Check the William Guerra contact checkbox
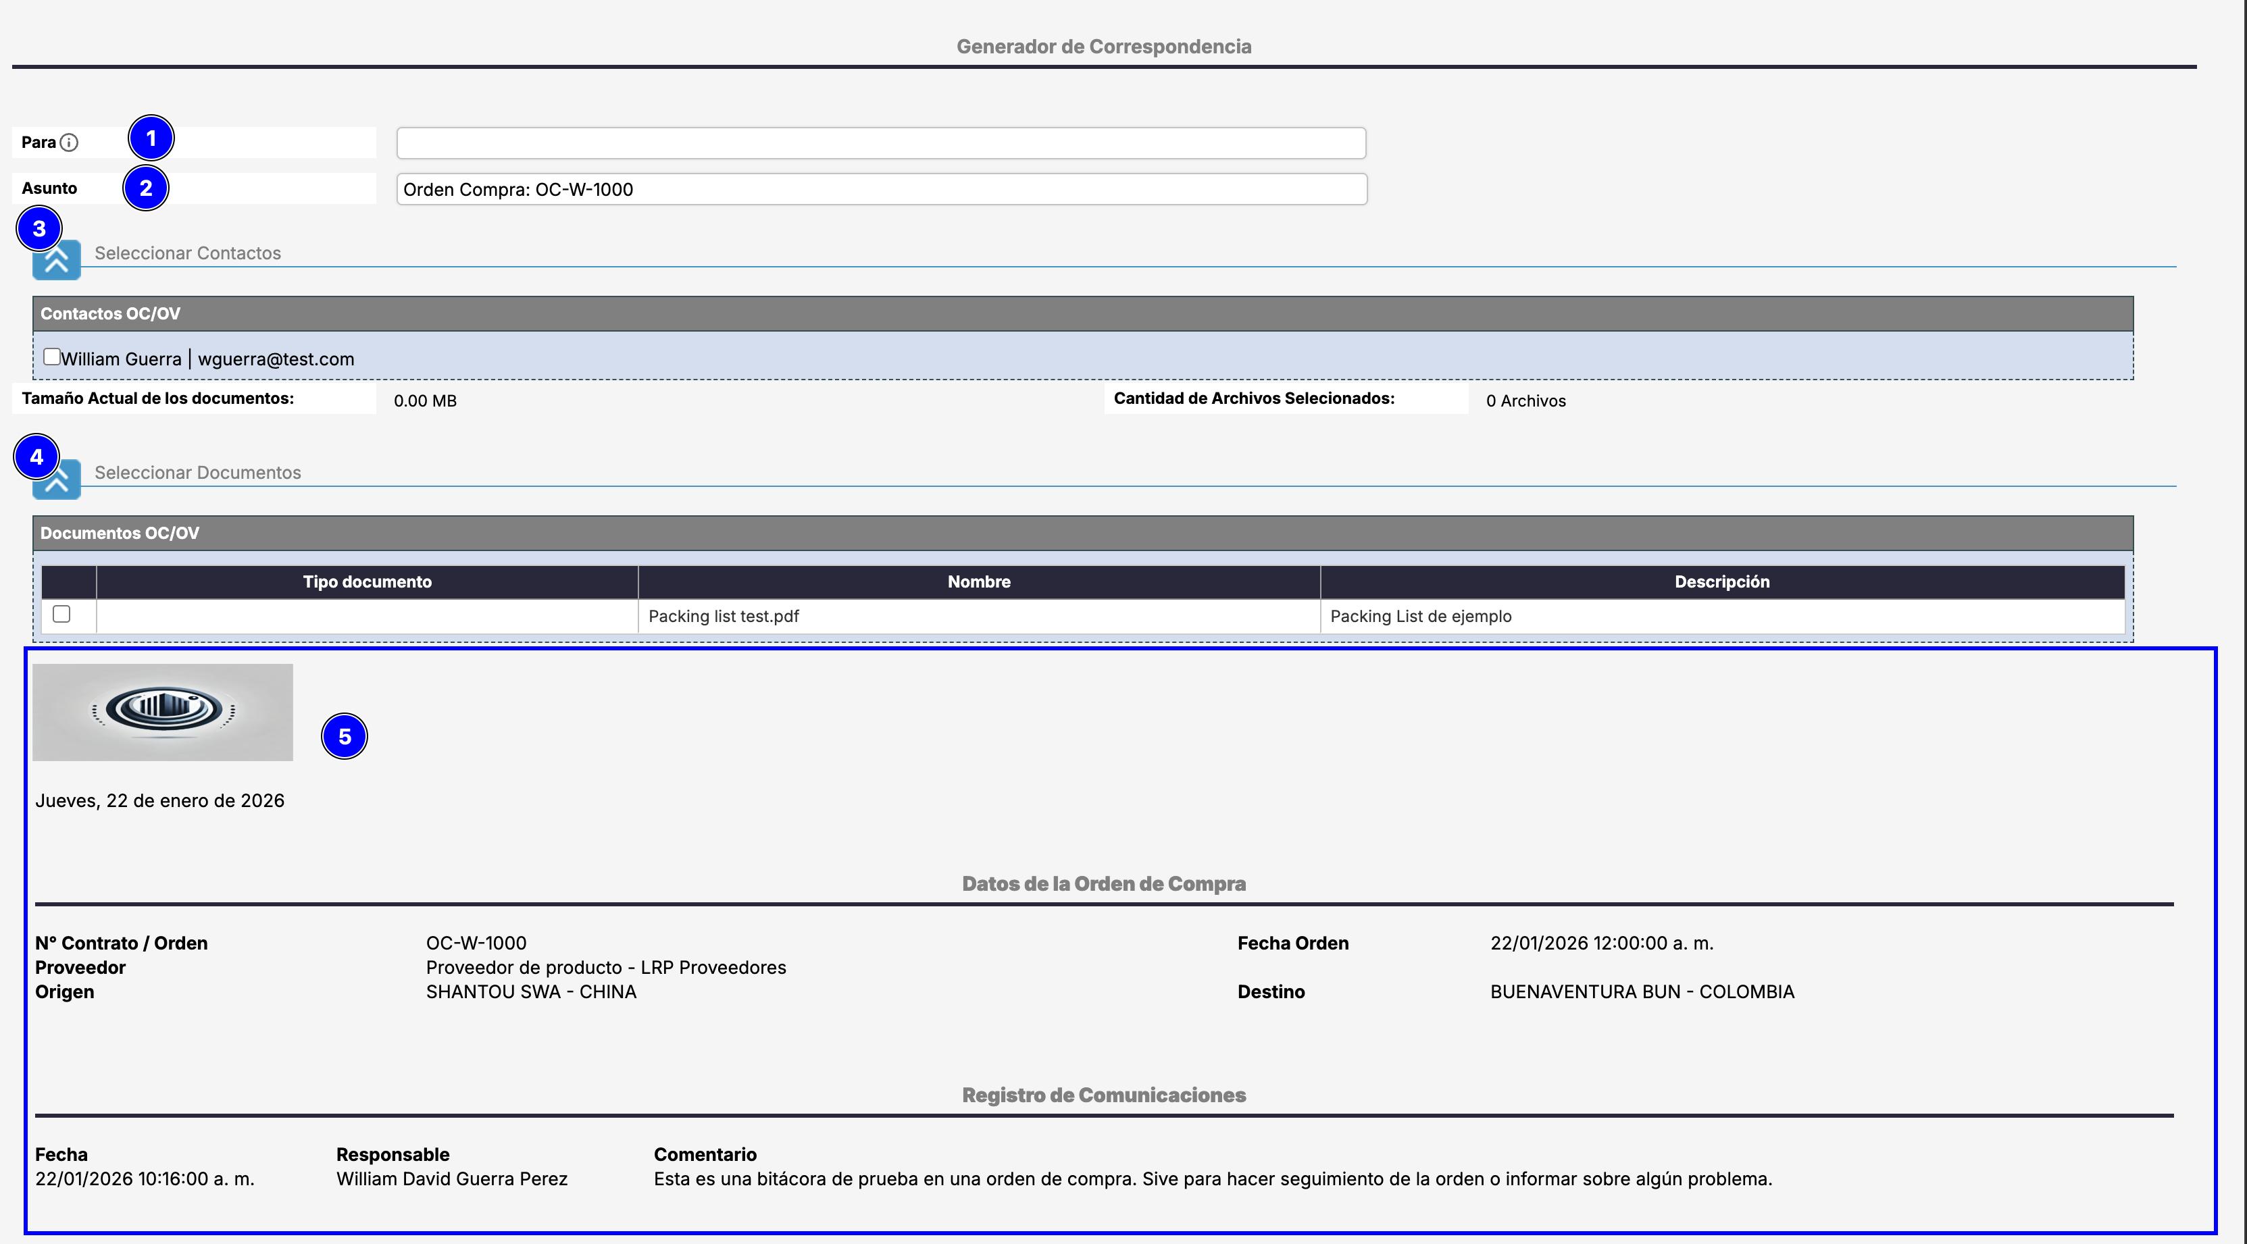2247x1244 pixels. (x=51, y=357)
